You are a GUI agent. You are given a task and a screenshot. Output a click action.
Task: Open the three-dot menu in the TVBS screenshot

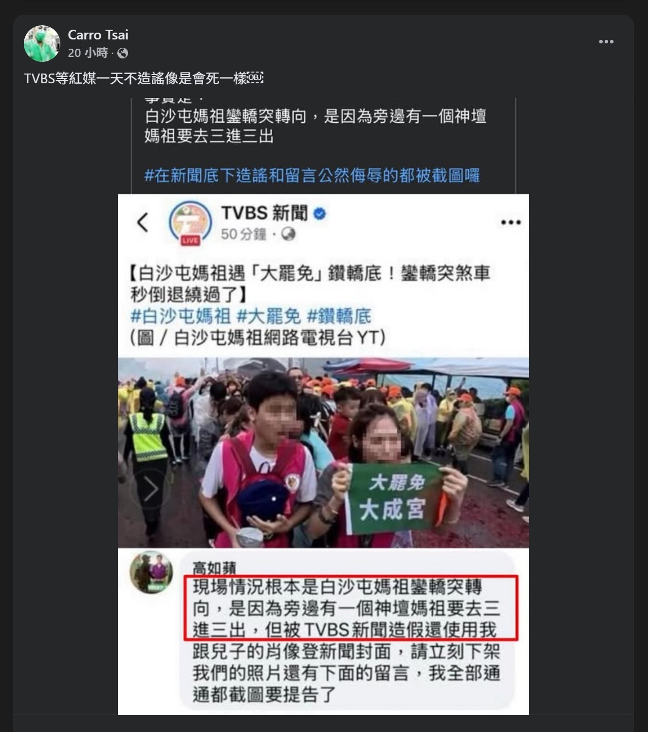coord(511,223)
